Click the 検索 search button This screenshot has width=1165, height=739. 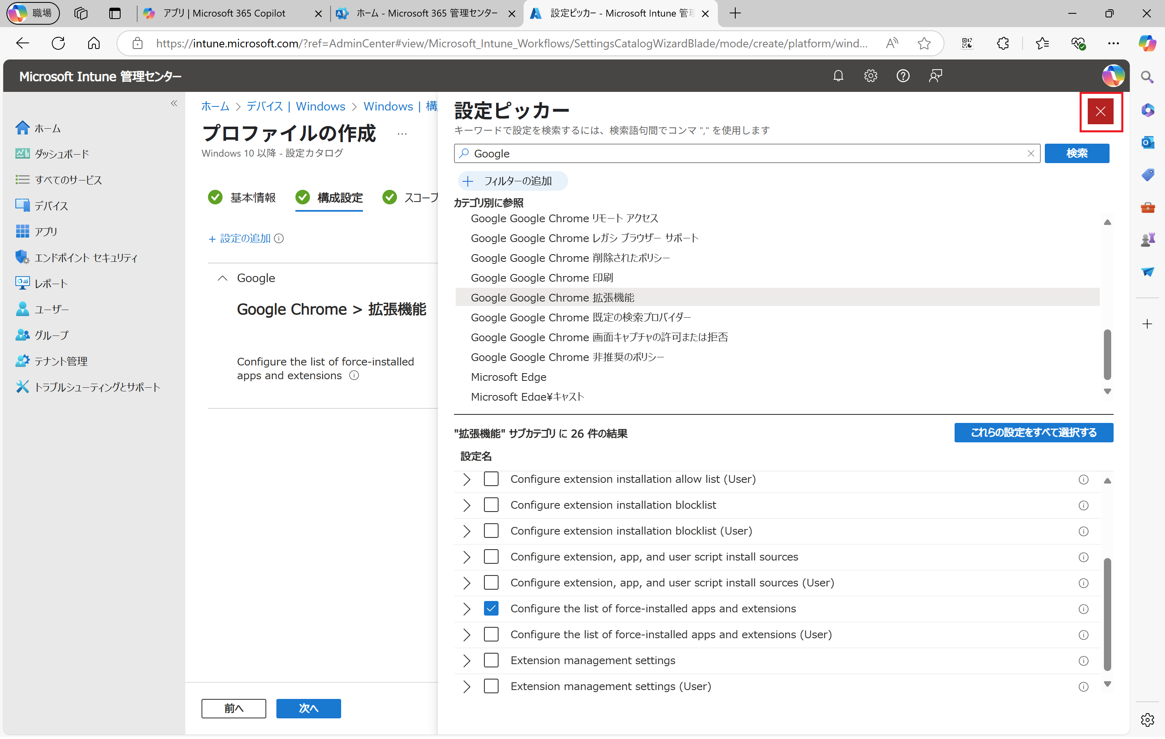point(1076,153)
